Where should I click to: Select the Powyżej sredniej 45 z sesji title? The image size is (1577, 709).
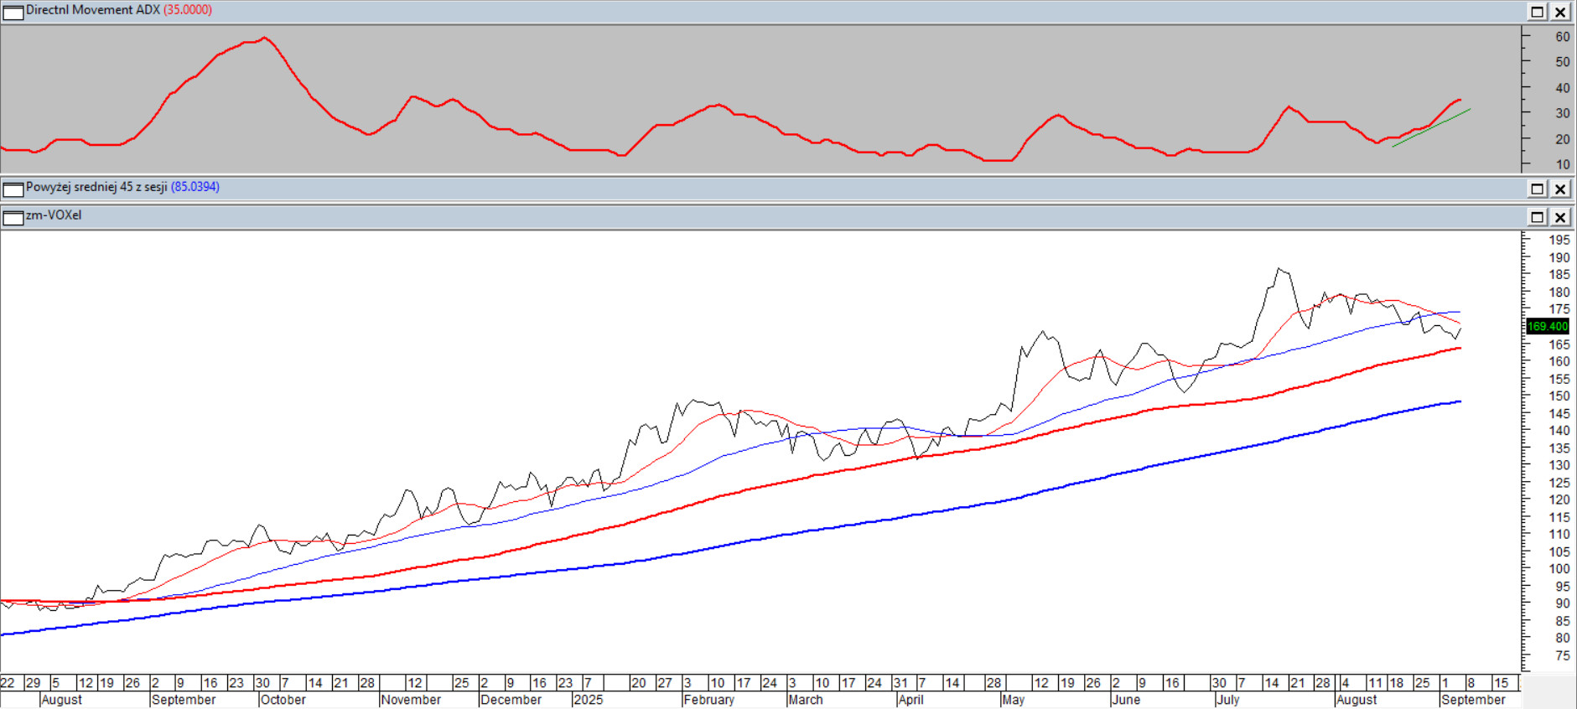(x=96, y=187)
